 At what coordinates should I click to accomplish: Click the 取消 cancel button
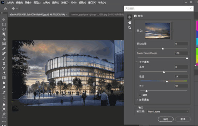tap(183, 119)
